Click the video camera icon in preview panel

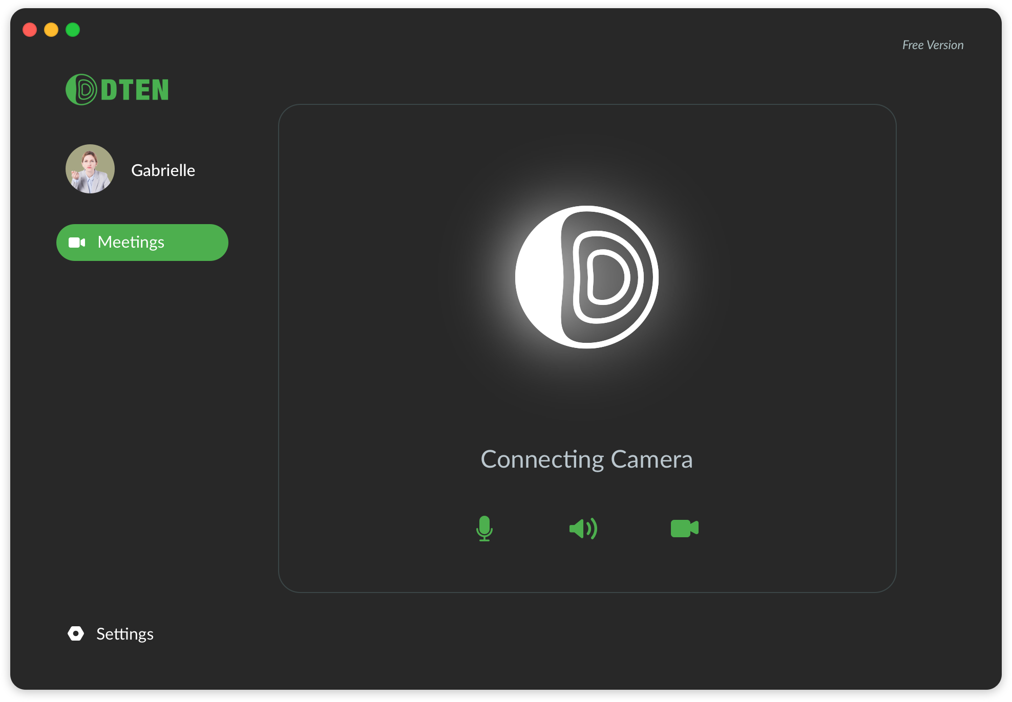tap(685, 528)
